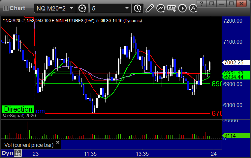The width and height of the screenshot is (251, 158).
Task: Close the Vol study pane with the x
Action: pos(58,142)
